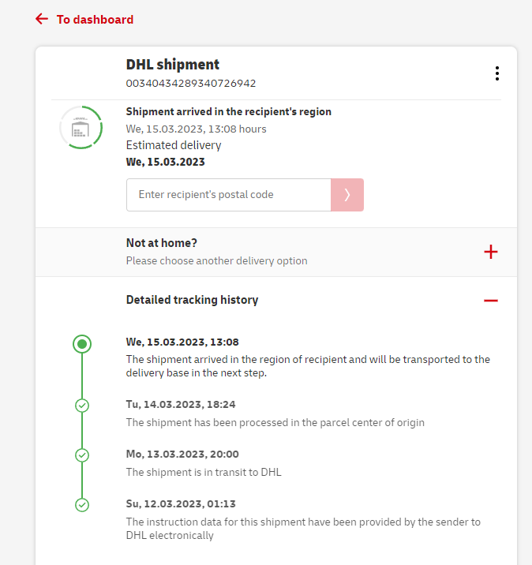Click the parcel center of origin entry
The width and height of the screenshot is (532, 565).
click(275, 422)
